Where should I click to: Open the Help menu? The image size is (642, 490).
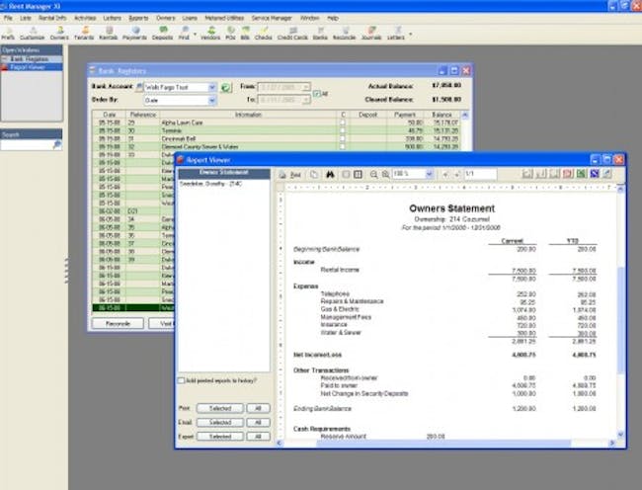tap(333, 18)
